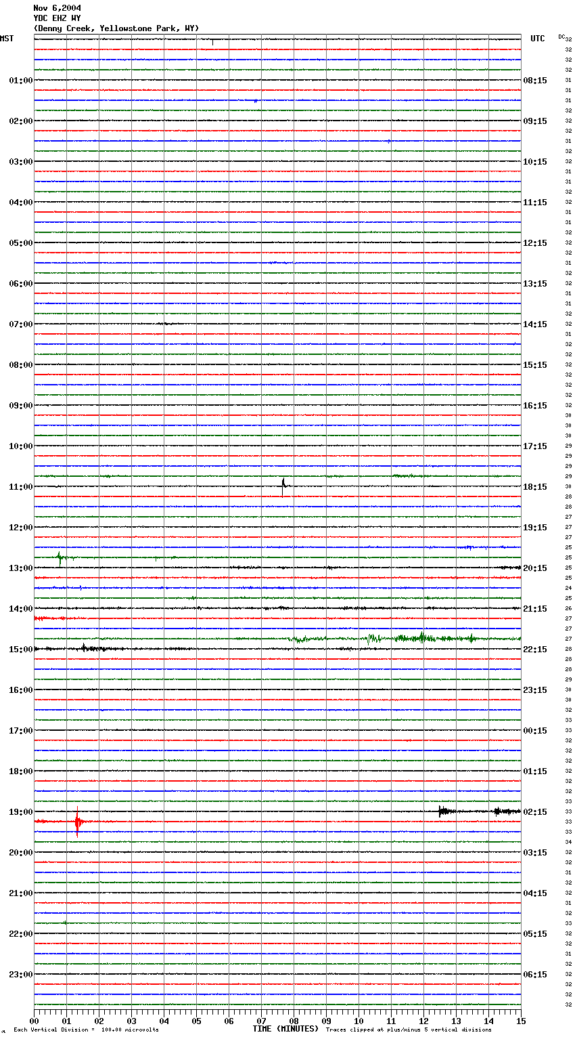Click the "12:00" MST hour label
The image size is (575, 1039).
point(21,528)
